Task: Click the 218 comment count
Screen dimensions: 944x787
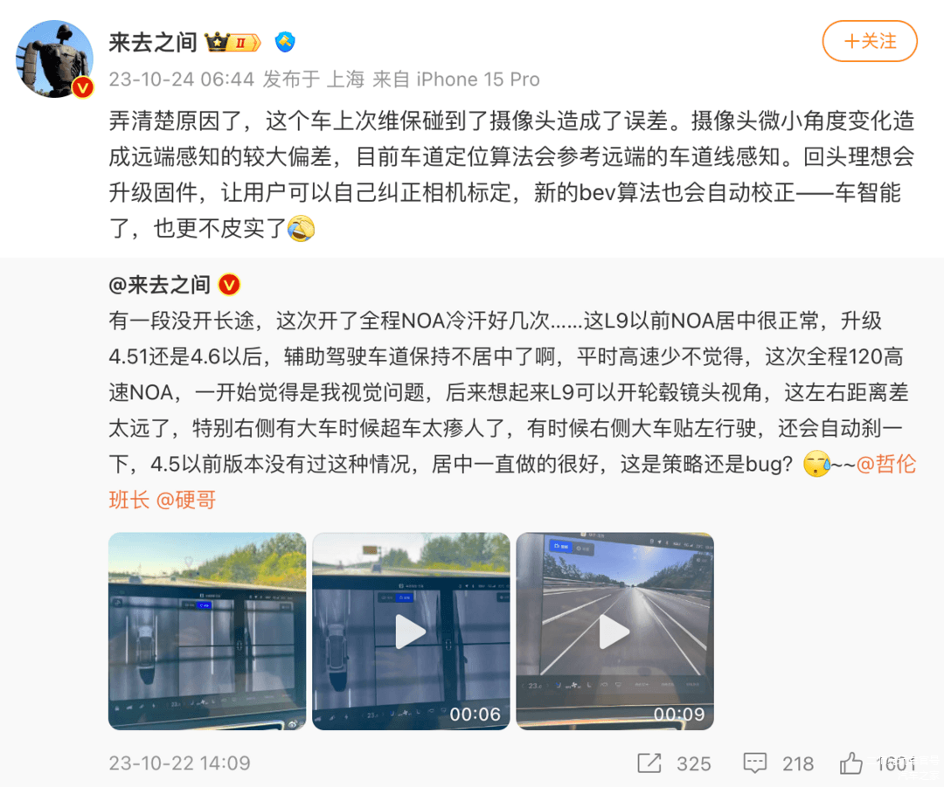Action: point(798,763)
